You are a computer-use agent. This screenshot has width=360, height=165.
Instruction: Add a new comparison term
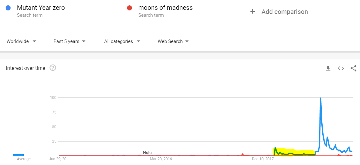285,12
